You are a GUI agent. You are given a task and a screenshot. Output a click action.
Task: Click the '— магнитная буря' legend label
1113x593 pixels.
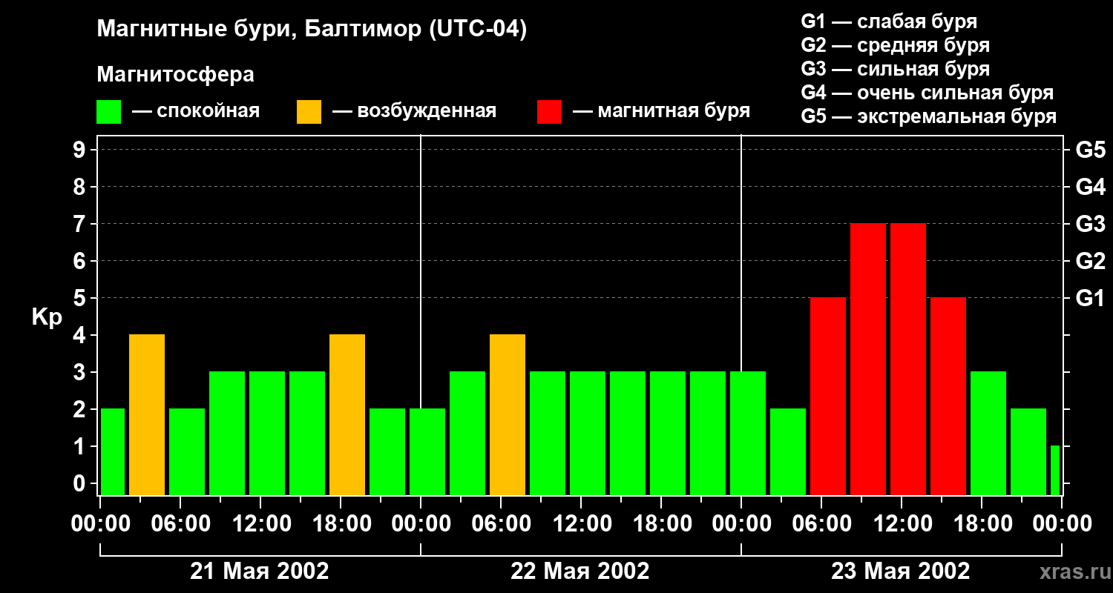pyautogui.click(x=661, y=111)
